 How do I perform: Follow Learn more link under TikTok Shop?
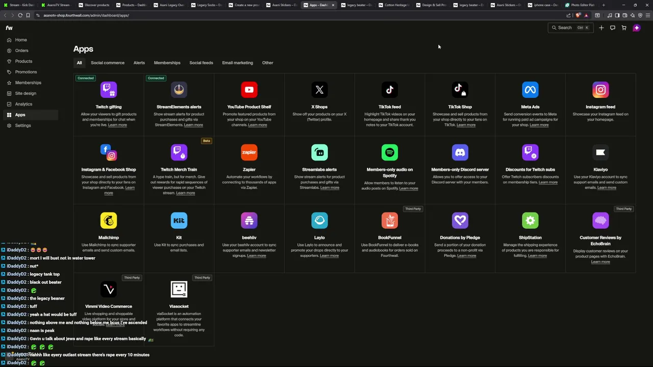466,125
